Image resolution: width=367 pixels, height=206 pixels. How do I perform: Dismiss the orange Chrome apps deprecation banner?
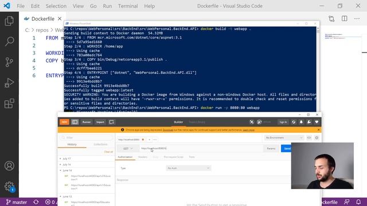(x=319, y=130)
